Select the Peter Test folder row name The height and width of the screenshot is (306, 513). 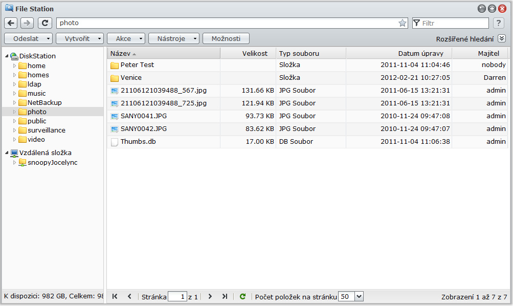point(137,65)
